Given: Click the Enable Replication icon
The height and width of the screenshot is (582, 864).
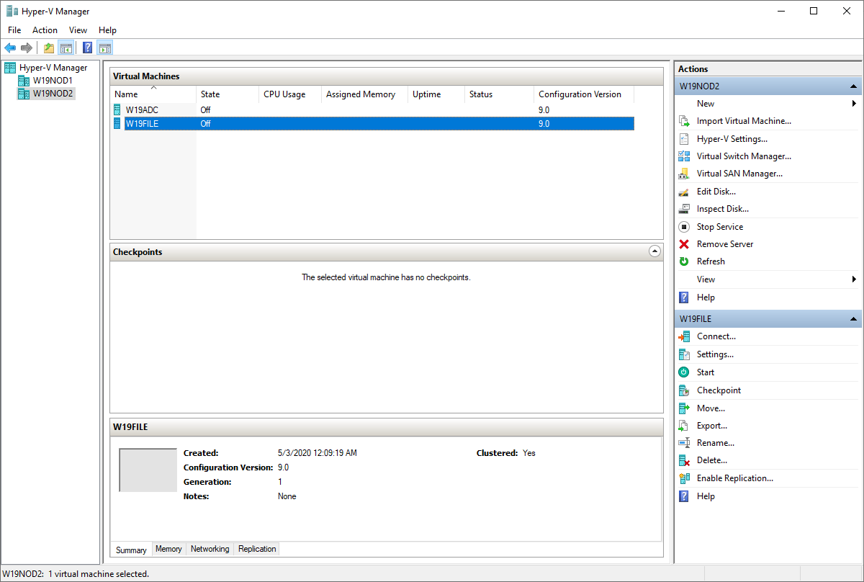Looking at the screenshot, I should 684,478.
